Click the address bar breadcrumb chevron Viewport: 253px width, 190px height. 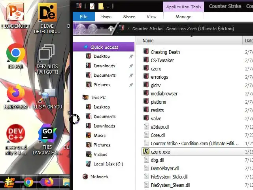(128, 28)
